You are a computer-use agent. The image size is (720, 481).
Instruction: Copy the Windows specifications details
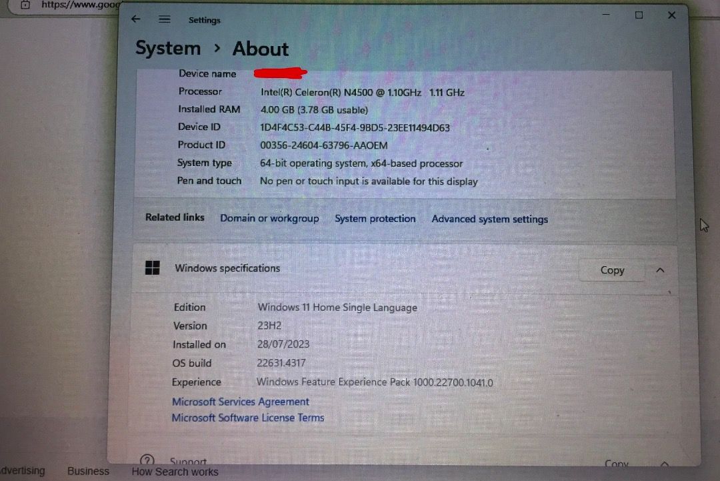pos(612,270)
